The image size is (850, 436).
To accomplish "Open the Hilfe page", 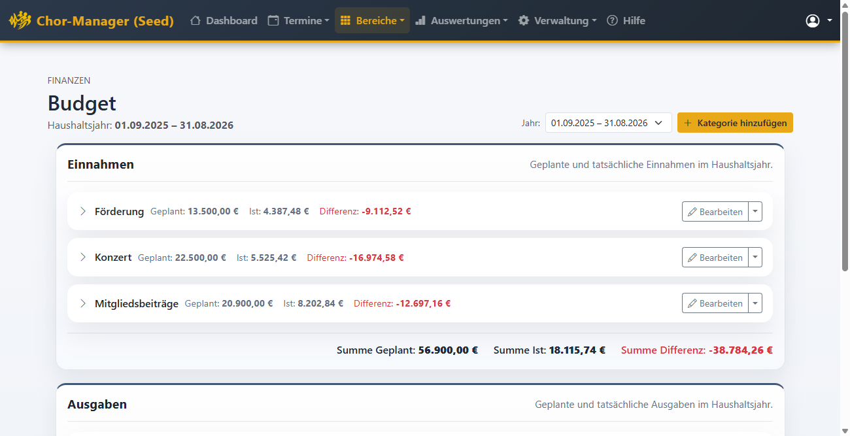I will (x=626, y=21).
